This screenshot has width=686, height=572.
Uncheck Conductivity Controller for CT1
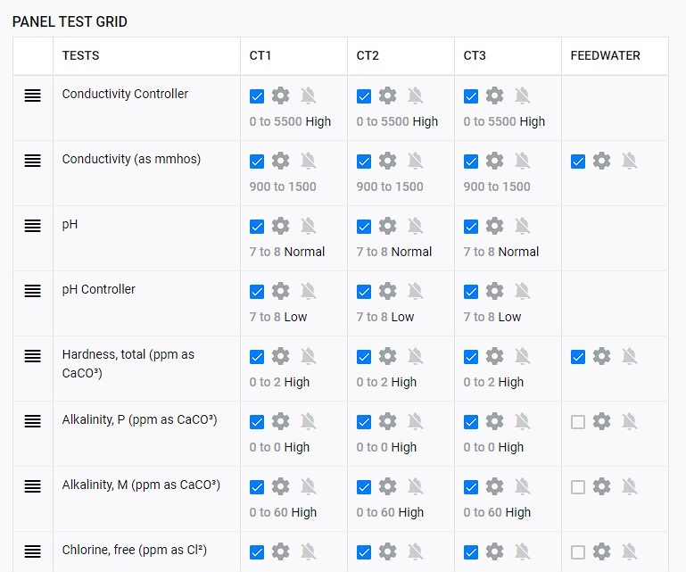(257, 96)
